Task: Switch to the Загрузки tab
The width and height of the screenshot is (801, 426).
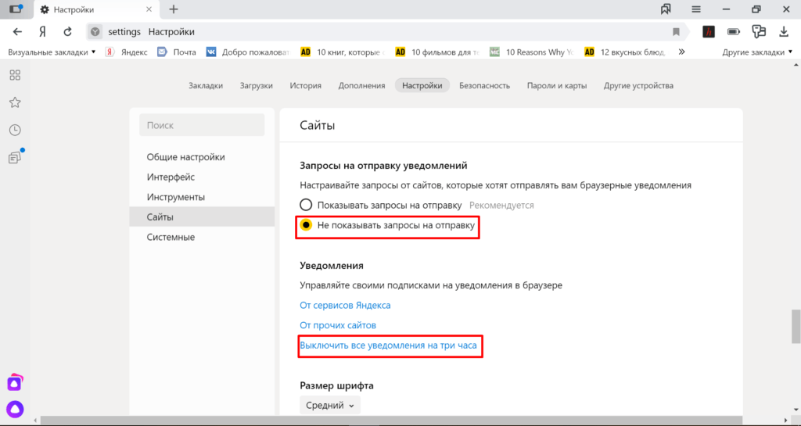Action: click(x=256, y=86)
